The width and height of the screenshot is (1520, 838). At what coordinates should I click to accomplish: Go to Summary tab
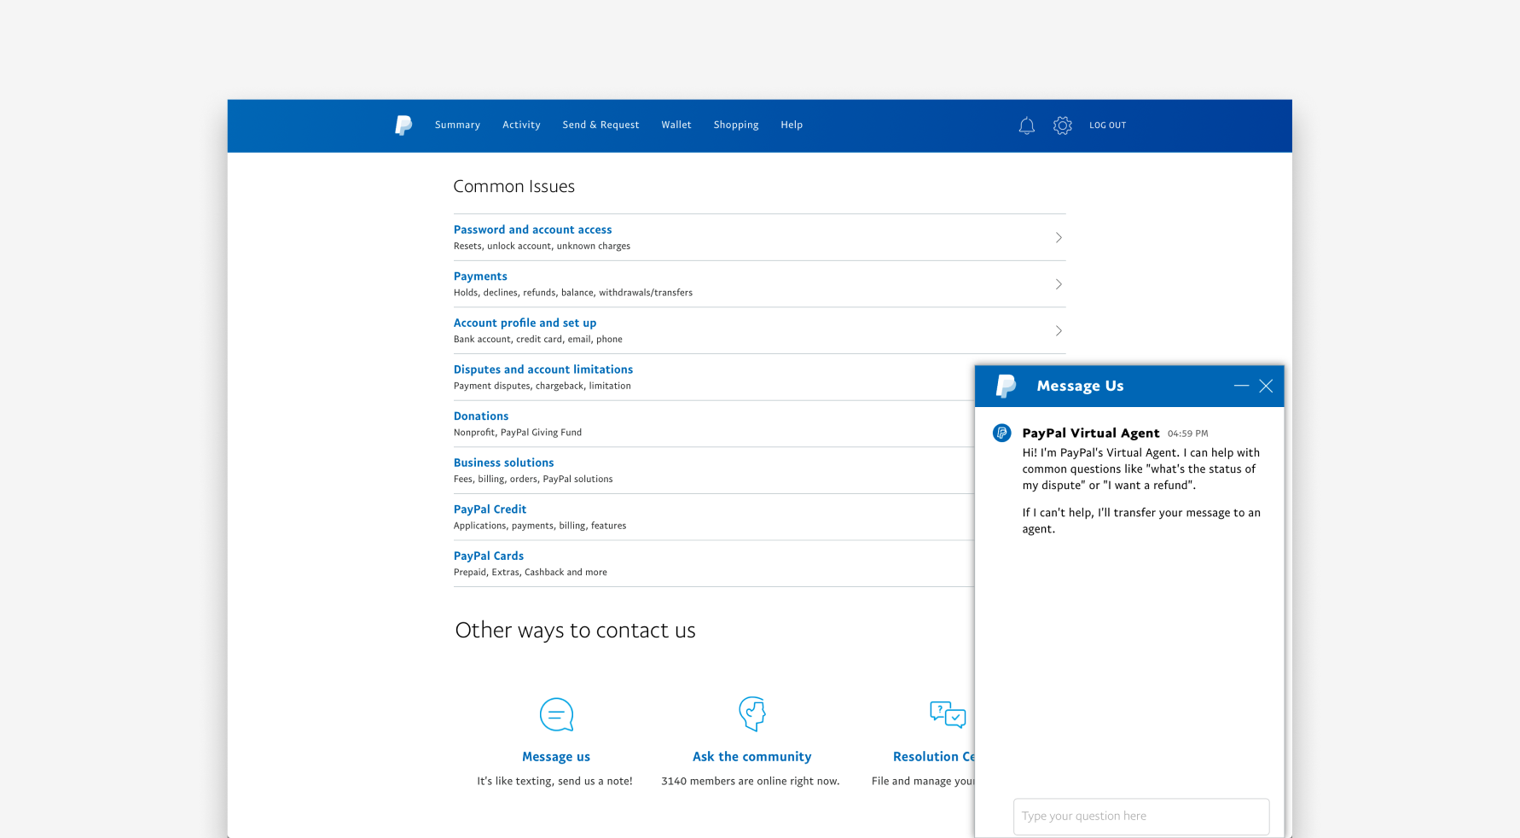coord(457,125)
